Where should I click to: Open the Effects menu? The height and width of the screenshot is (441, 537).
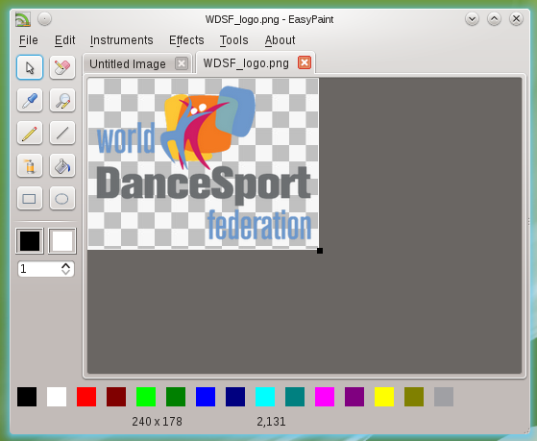[x=186, y=40]
